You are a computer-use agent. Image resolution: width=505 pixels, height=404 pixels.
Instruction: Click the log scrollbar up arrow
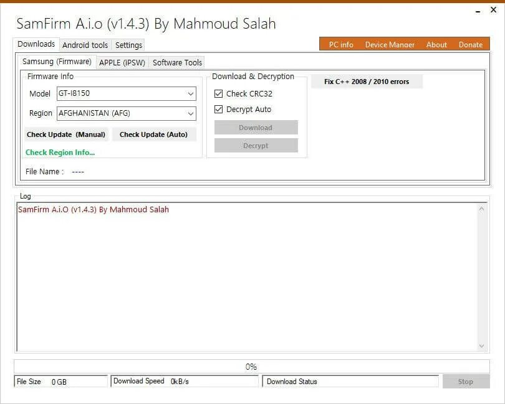(481, 209)
